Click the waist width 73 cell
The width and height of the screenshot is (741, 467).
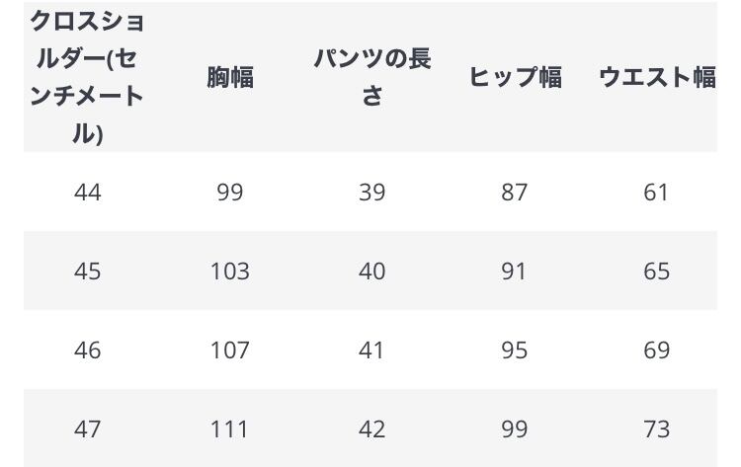(x=656, y=428)
